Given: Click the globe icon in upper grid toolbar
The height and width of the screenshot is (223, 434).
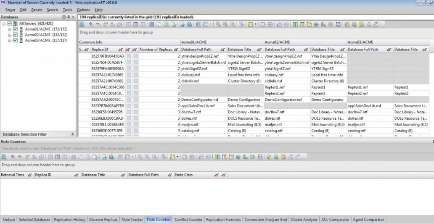Looking at the screenshot, I should 190,24.
